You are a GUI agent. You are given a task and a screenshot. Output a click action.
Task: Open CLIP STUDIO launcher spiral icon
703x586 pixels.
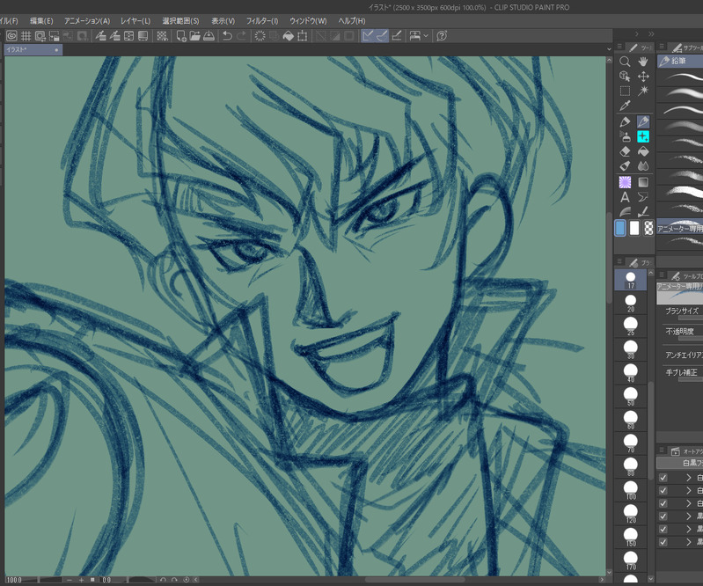(x=11, y=36)
